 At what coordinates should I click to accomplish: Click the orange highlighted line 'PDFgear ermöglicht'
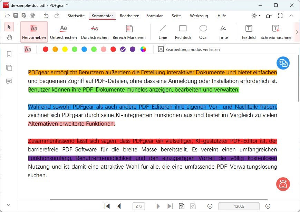click(153, 73)
